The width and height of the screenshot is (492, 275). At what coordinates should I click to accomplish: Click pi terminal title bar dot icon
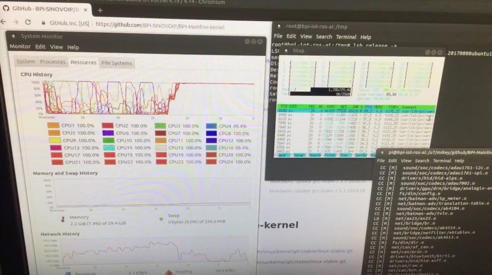tap(382, 152)
